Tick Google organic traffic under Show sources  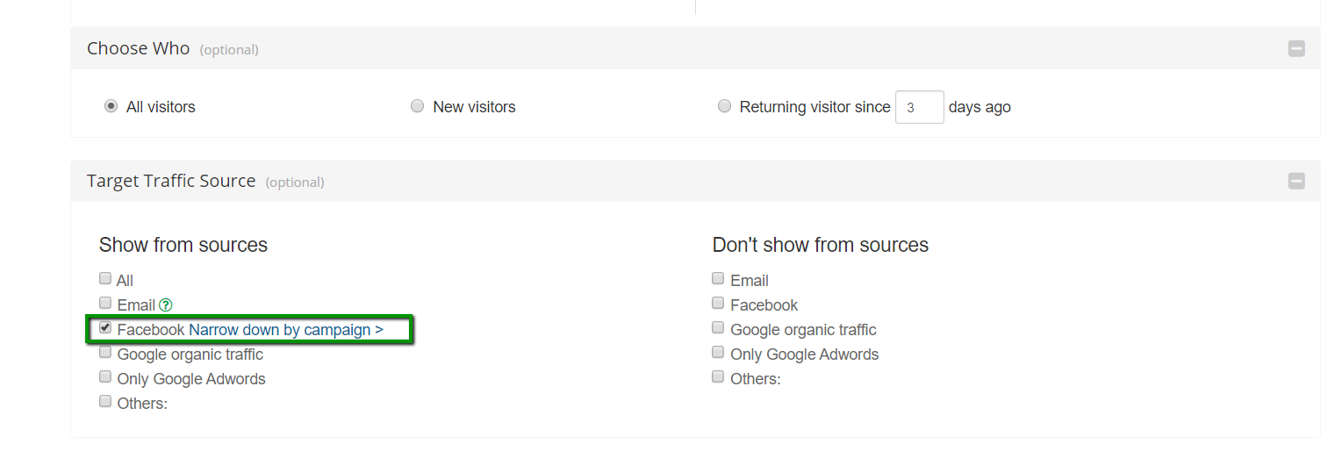coord(105,353)
